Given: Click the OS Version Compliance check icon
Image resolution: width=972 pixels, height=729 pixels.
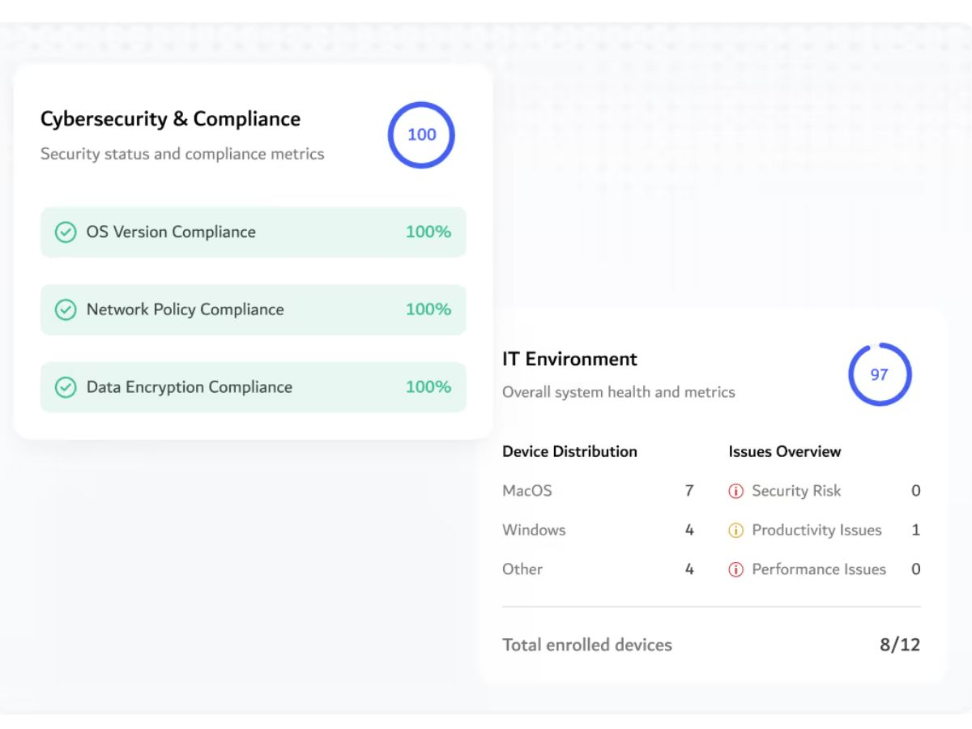Looking at the screenshot, I should 66,232.
